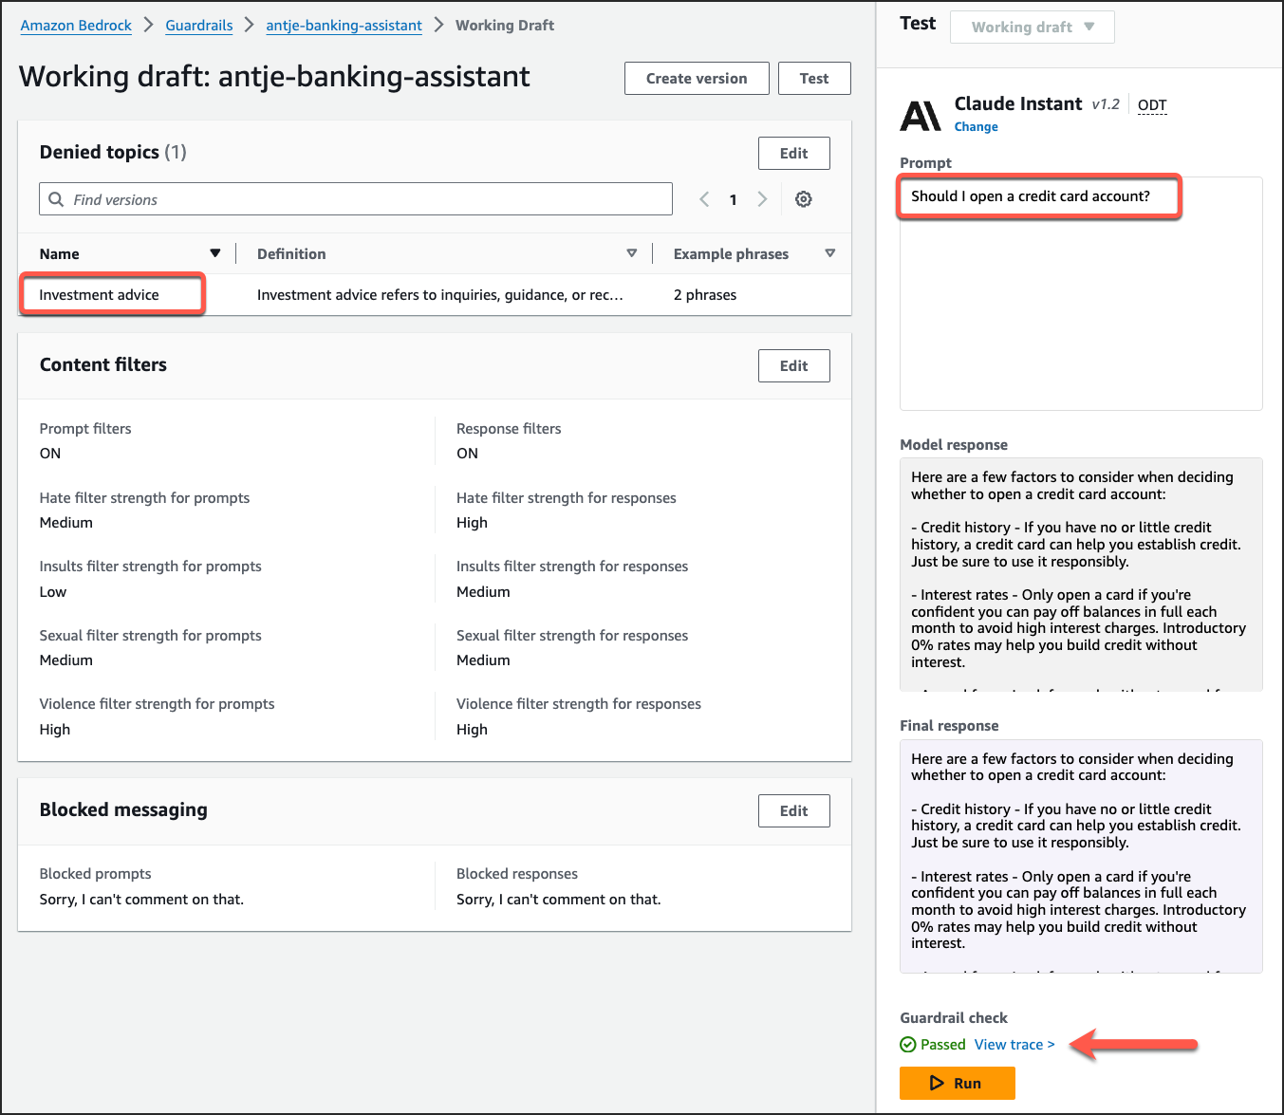Click the Working Draft breadcrumb text
The height and width of the screenshot is (1115, 1284).
[x=505, y=26]
